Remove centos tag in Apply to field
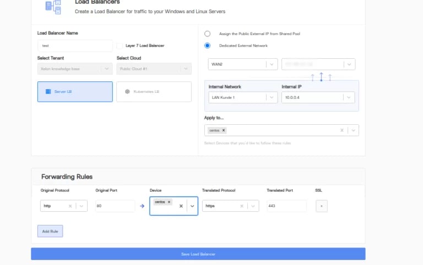 coord(224,130)
